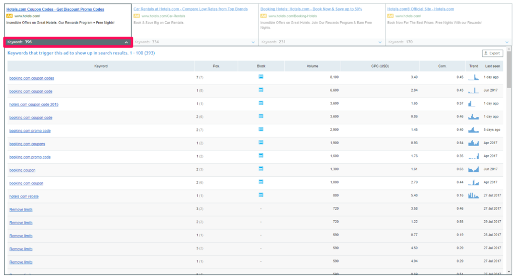The image size is (516, 276).
Task: Click the ad block icon for booking com coupon codes
Action: (261, 77)
